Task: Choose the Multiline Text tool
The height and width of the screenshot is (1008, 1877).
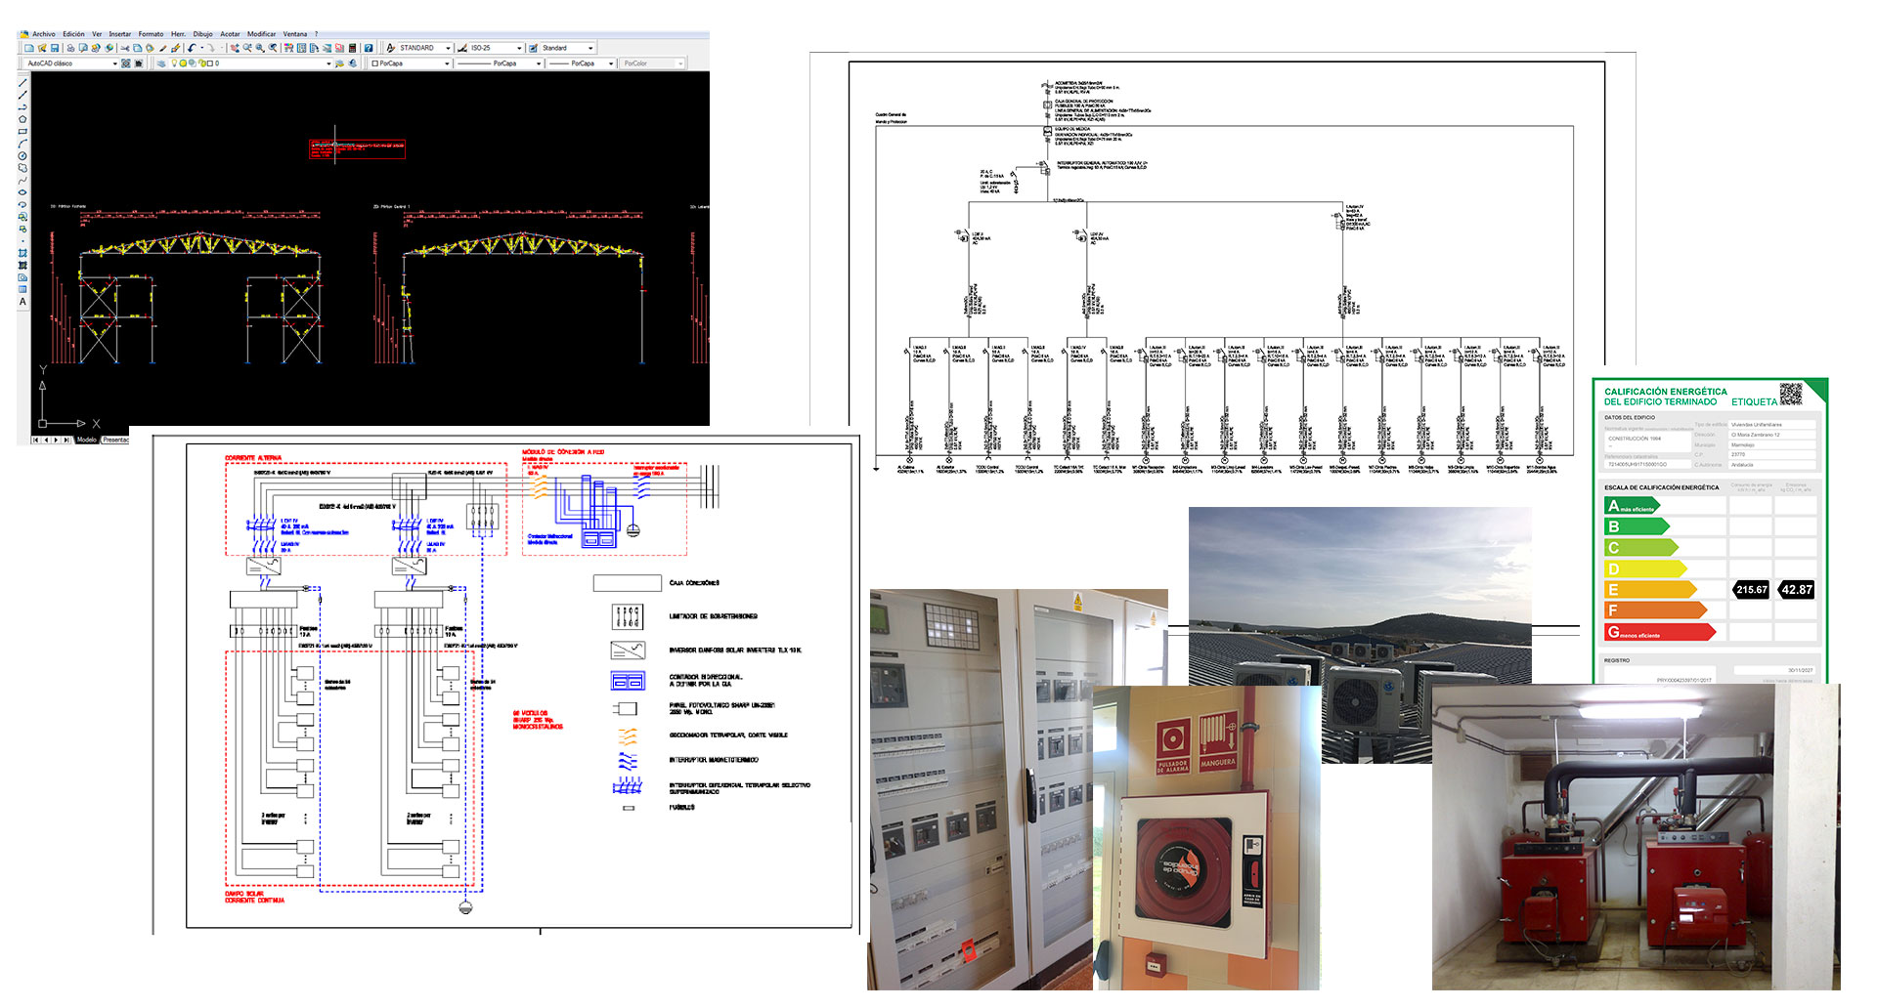Action: [22, 302]
